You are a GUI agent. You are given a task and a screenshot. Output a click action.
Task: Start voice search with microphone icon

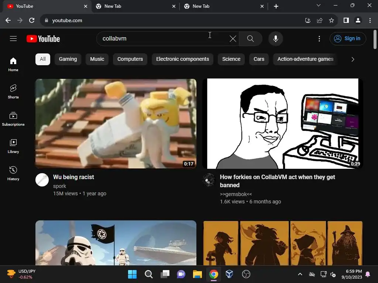[275, 39]
